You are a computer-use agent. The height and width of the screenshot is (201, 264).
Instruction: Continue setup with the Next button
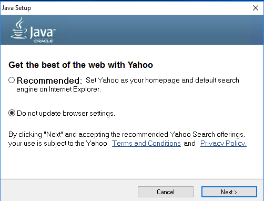click(x=229, y=192)
